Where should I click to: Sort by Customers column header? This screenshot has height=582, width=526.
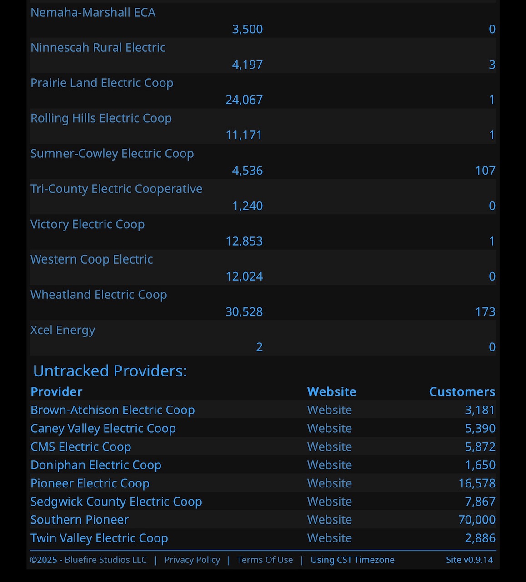click(462, 392)
